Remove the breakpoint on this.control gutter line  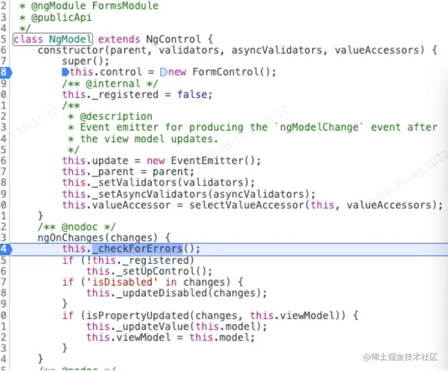6,72
